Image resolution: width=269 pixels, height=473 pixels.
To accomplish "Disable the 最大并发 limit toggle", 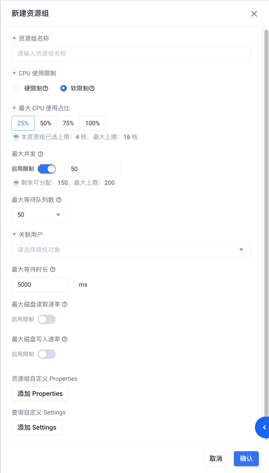I will click(47, 169).
